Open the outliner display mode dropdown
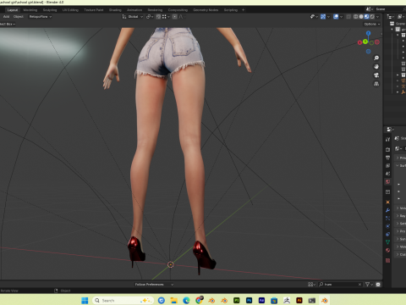406x305 pixels. 391,17
